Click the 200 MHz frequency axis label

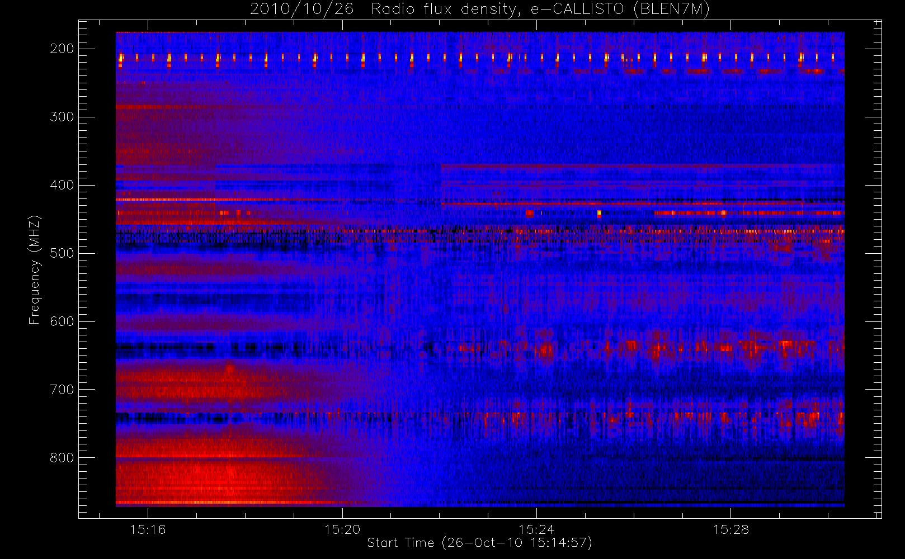(x=62, y=49)
